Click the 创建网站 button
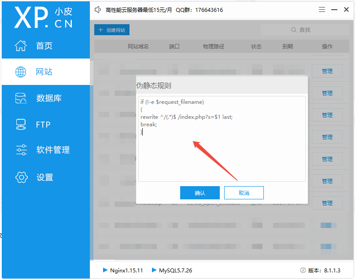Screen dimensions: 355x279 coord(112,29)
